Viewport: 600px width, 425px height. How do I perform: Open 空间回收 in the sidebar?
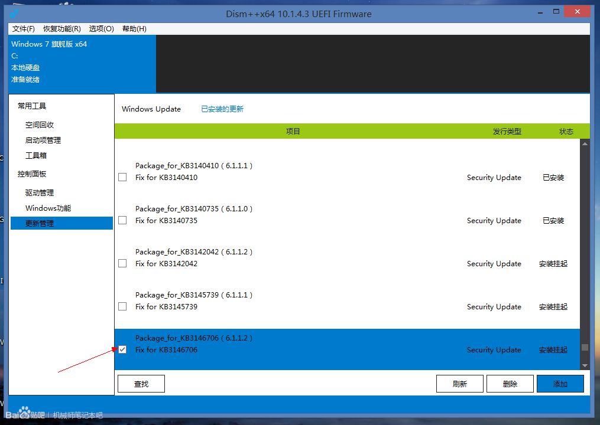coord(40,125)
